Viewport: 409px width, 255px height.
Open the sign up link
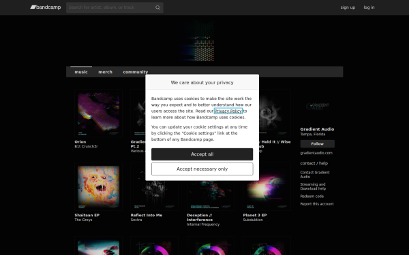tap(348, 7)
